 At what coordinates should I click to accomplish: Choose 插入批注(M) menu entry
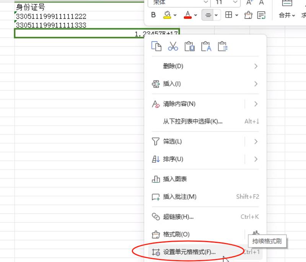pyautogui.click(x=205, y=197)
